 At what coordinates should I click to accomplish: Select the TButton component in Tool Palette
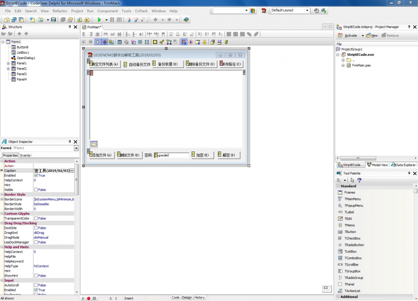[350, 232]
